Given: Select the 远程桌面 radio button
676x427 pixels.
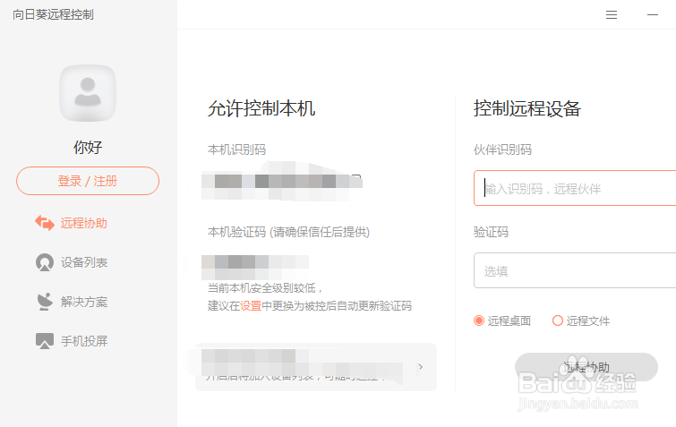Looking at the screenshot, I should click(x=478, y=320).
